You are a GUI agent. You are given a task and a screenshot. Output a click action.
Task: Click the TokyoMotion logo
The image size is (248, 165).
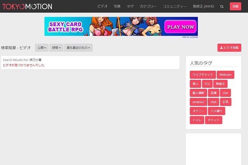[27, 6]
